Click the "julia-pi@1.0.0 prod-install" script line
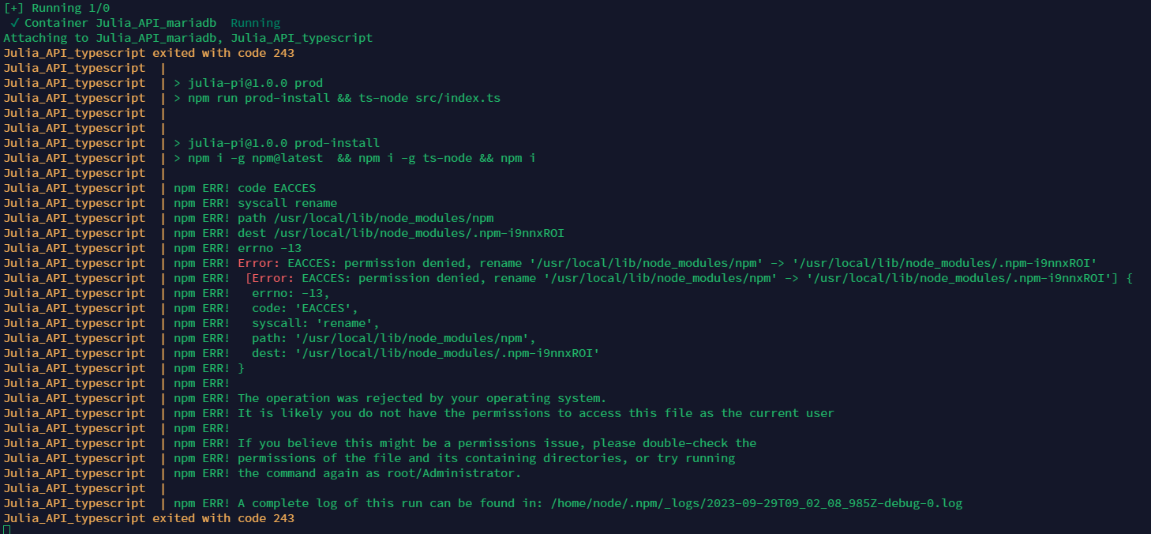The image size is (1151, 534). tap(283, 143)
